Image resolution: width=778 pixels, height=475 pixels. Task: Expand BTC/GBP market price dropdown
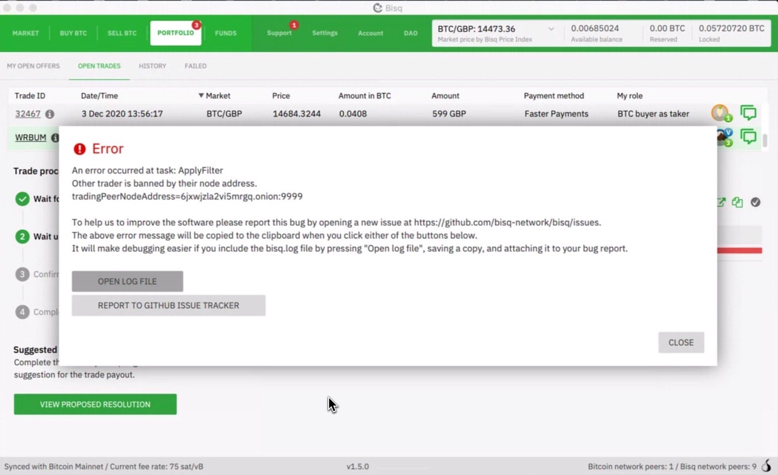click(x=551, y=29)
